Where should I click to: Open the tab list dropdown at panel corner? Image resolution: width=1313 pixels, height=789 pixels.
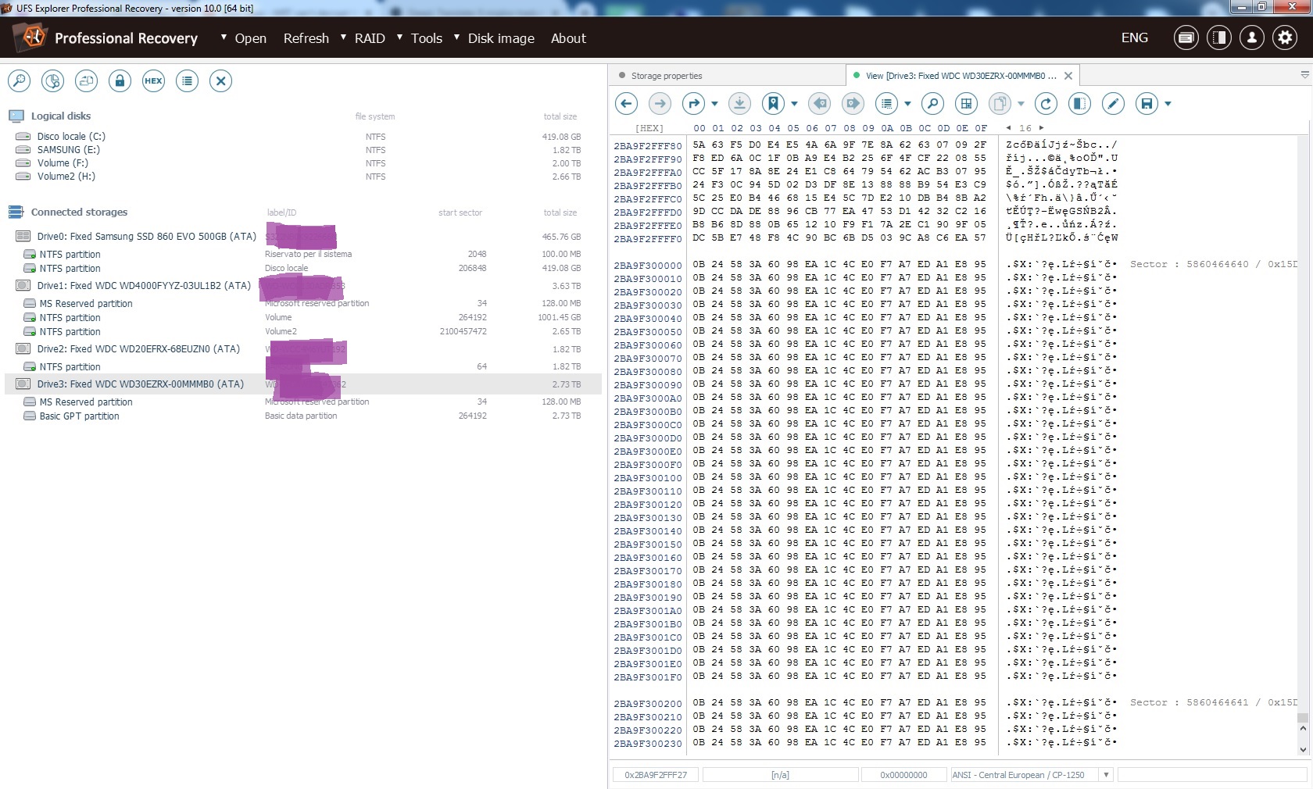pos(1304,75)
